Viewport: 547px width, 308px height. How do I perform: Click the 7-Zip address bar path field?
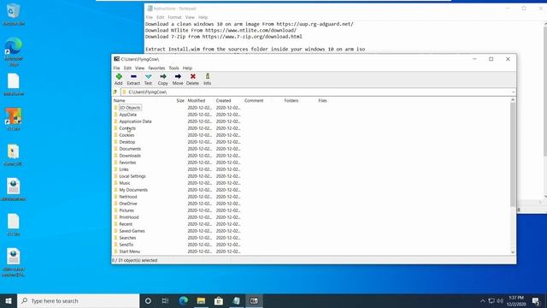[x=318, y=92]
